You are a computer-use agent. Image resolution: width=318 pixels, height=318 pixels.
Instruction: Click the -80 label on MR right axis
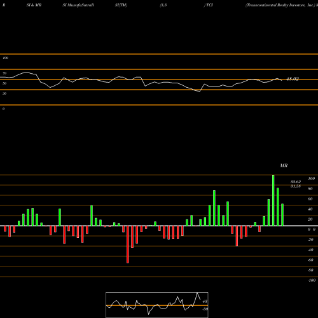(310, 270)
